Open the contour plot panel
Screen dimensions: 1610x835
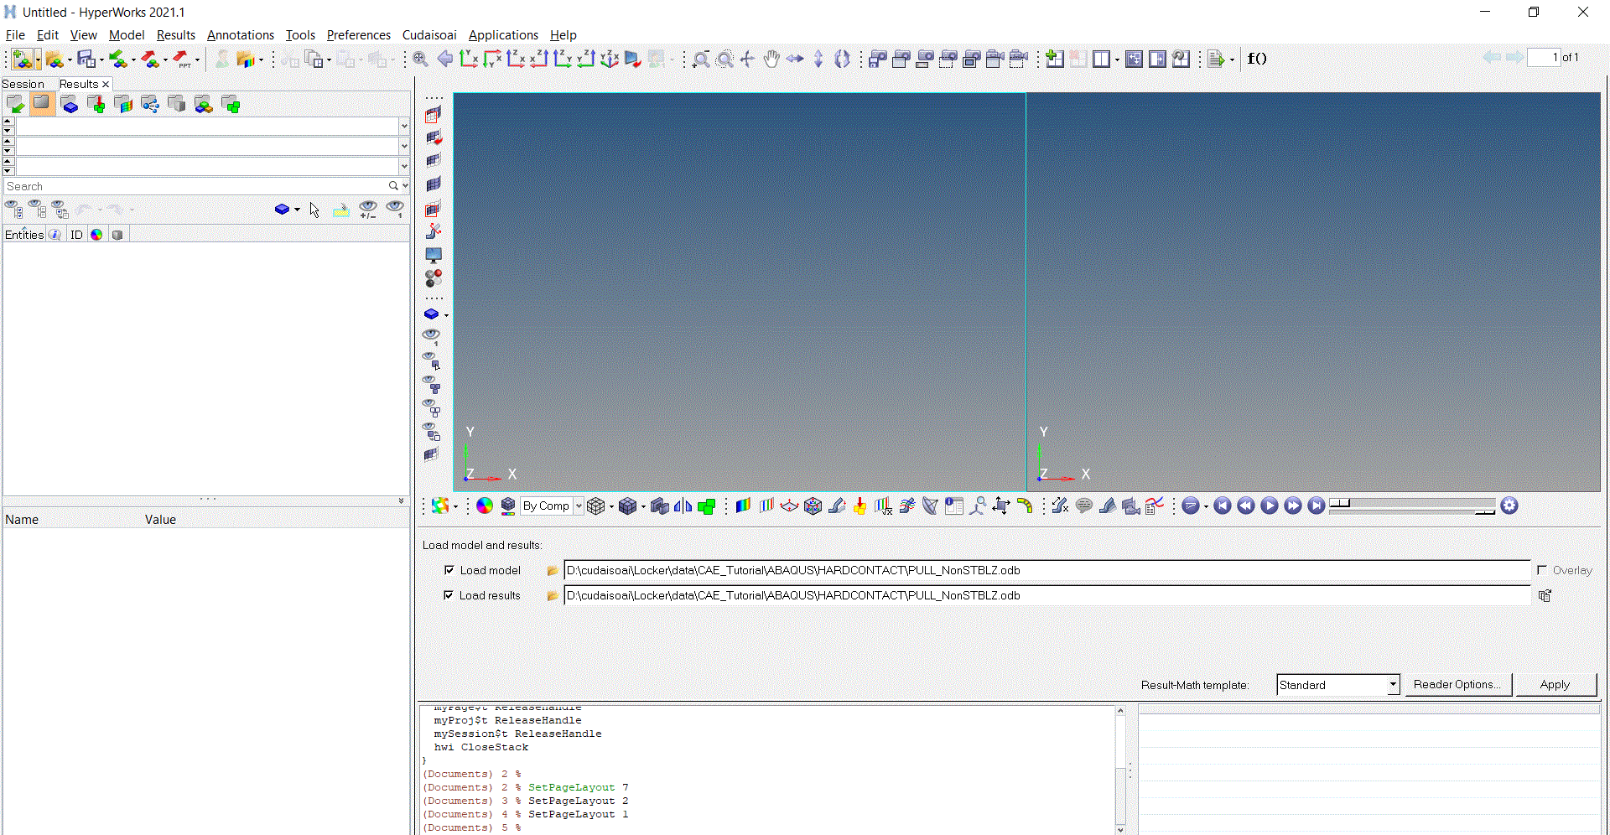click(x=741, y=506)
